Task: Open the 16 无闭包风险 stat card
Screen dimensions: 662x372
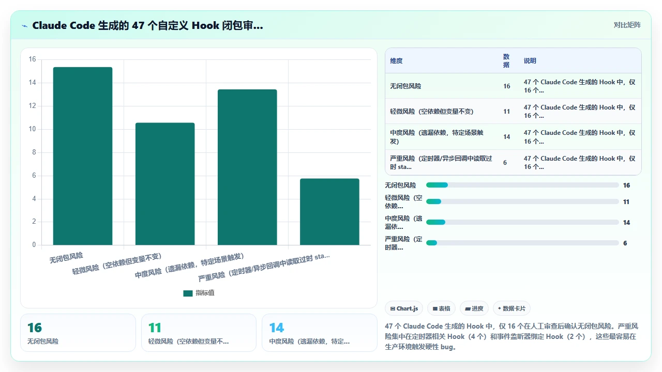Action: pyautogui.click(x=78, y=333)
